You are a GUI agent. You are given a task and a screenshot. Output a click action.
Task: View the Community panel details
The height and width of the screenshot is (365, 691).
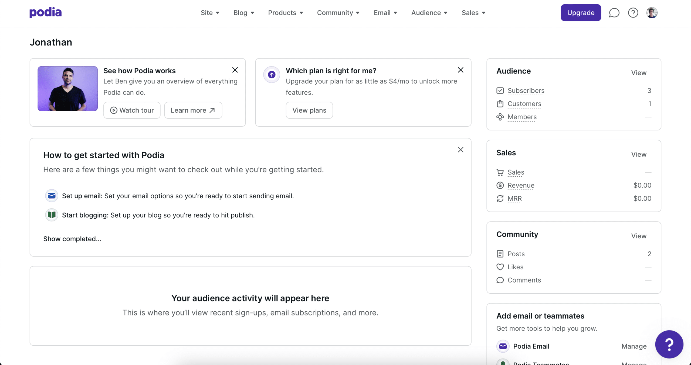(x=639, y=236)
